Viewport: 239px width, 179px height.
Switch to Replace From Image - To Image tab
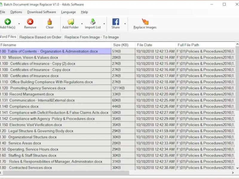(x=91, y=37)
